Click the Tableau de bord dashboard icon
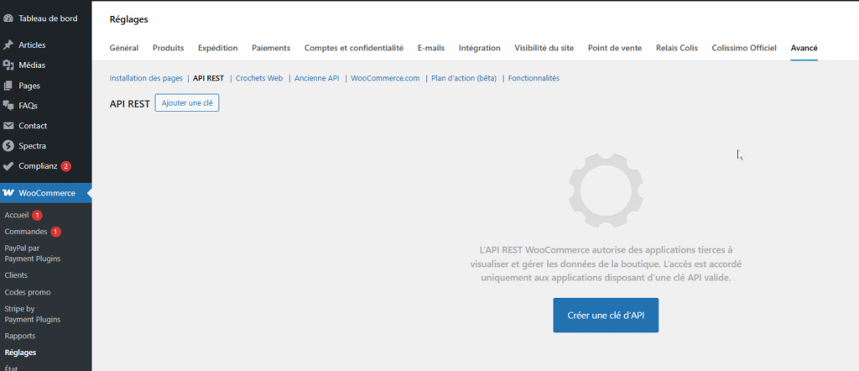Viewport: 859px width, 371px height. [x=8, y=18]
